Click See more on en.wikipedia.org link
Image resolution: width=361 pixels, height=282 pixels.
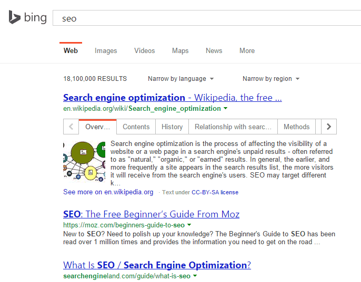coord(108,192)
